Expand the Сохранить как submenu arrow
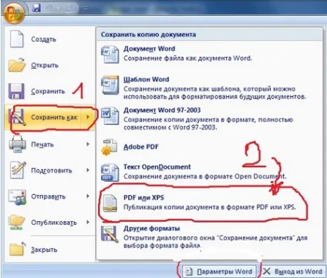This screenshot has width=327, height=278. (88, 117)
